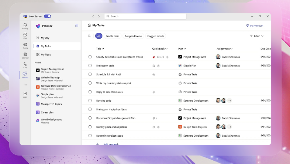Click the attachment icon on Document Scope row
This screenshot has width=290, height=164.
pos(153,118)
